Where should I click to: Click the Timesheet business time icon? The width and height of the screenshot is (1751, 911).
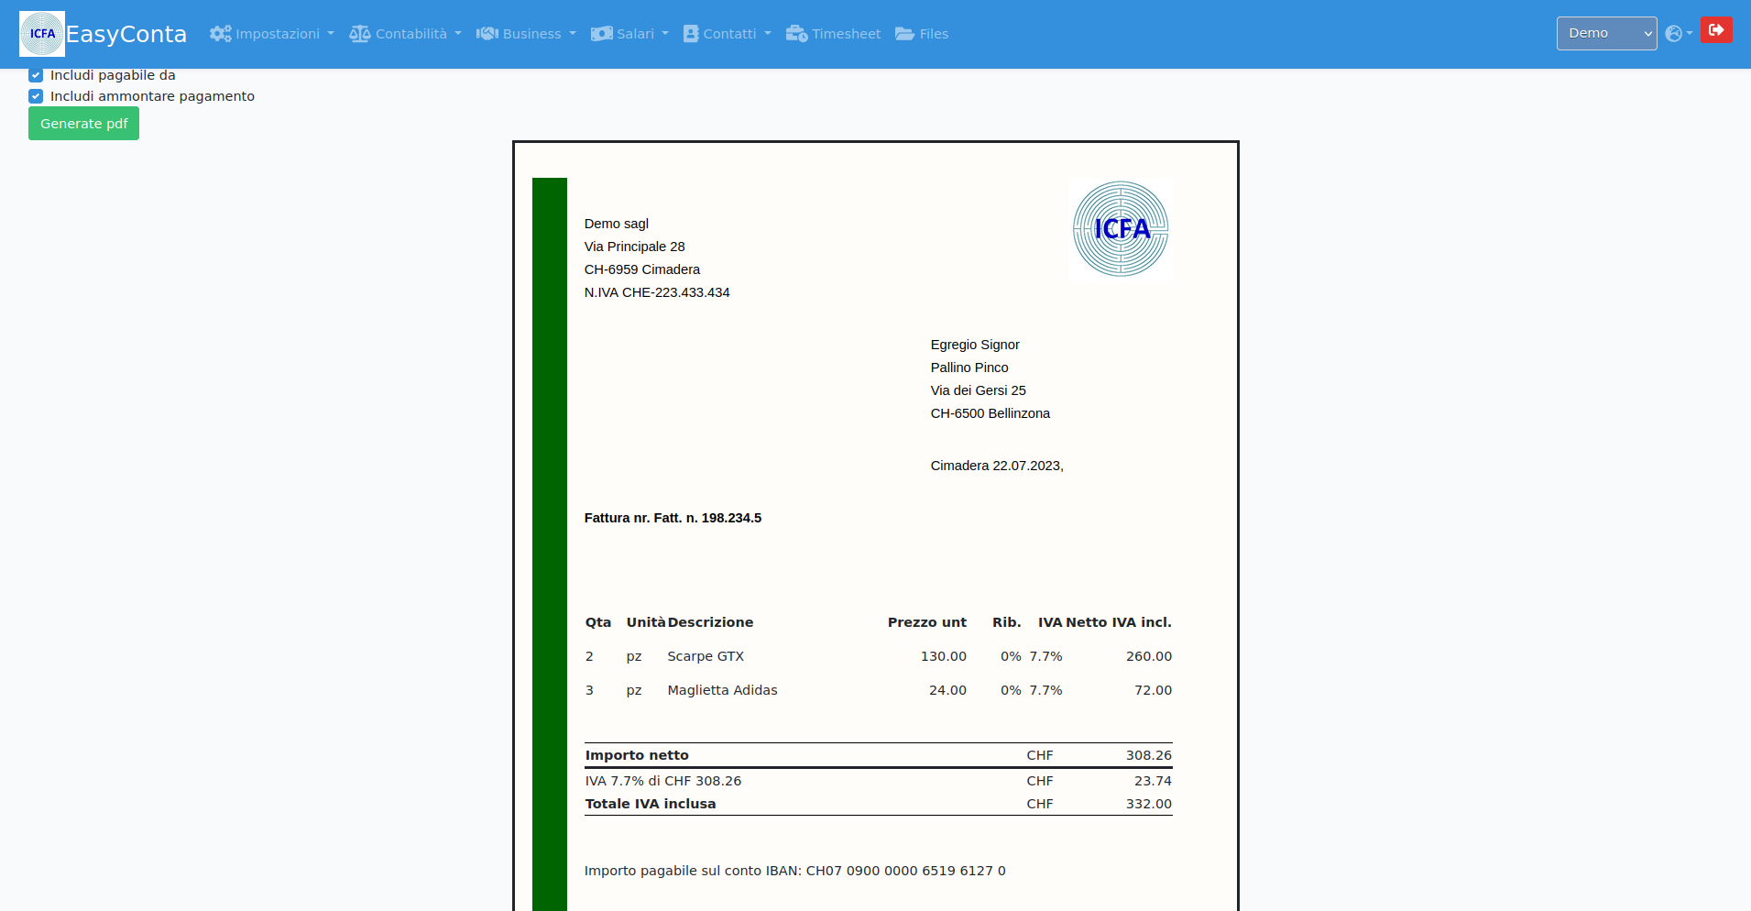[x=796, y=34]
